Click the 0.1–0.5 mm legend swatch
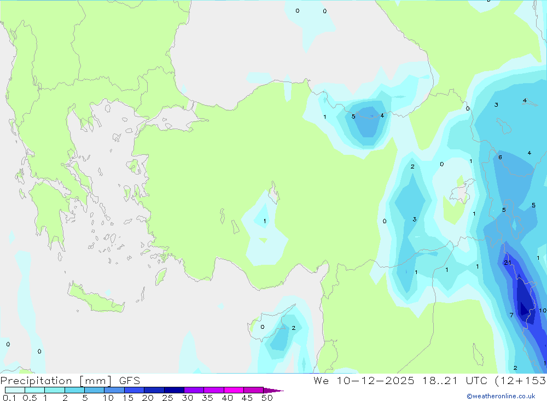Viewport: 547px width, 401px height. point(15,390)
